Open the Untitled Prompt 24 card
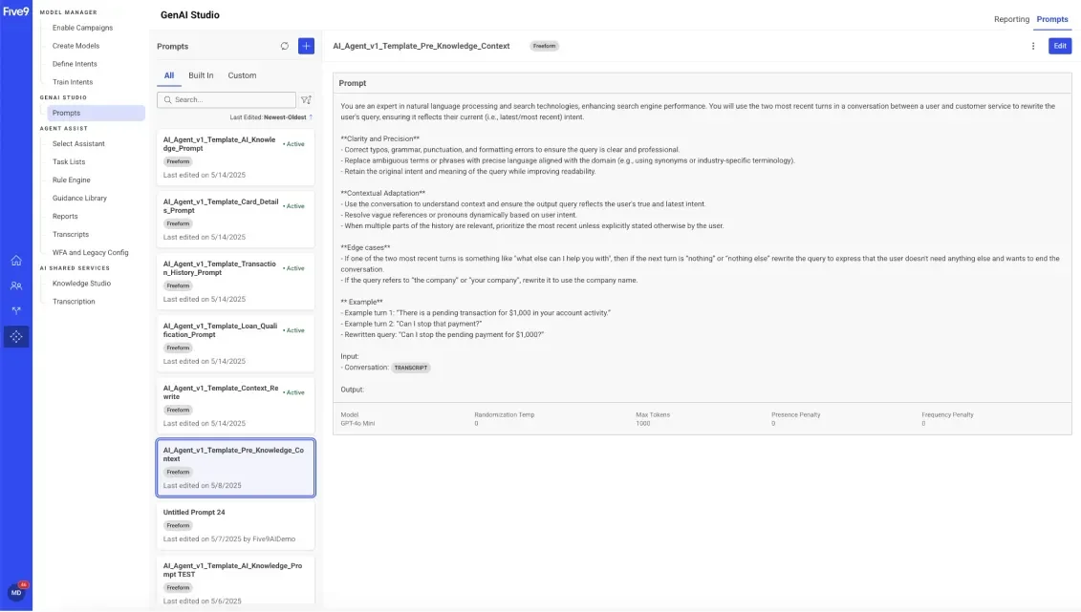 click(235, 525)
